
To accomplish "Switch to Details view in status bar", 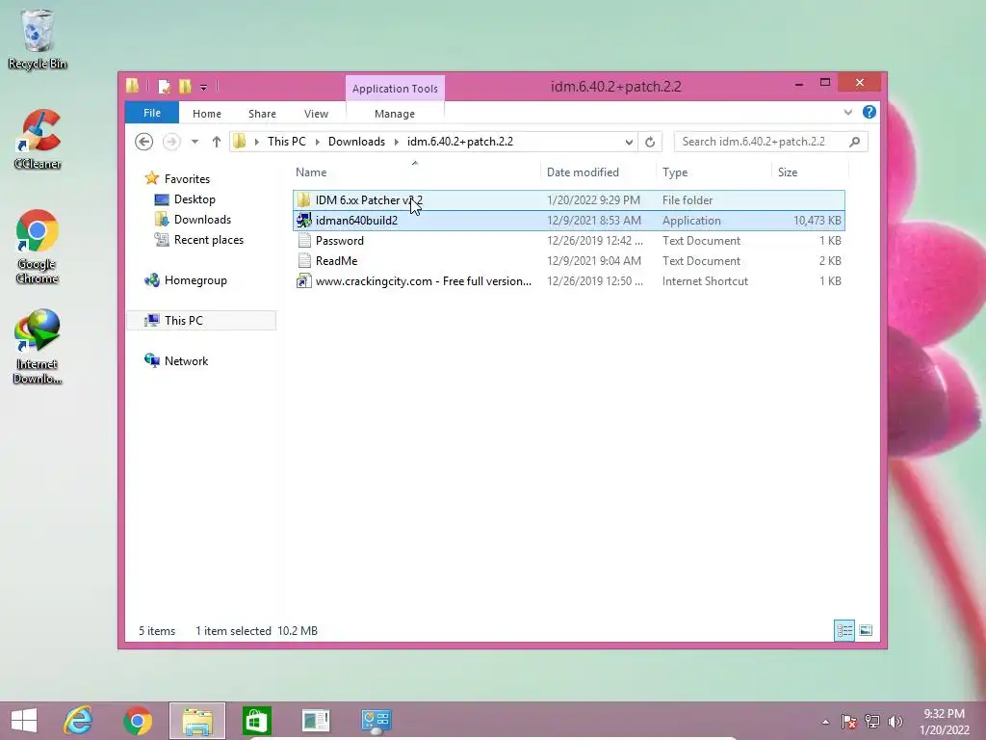I will pyautogui.click(x=843, y=630).
